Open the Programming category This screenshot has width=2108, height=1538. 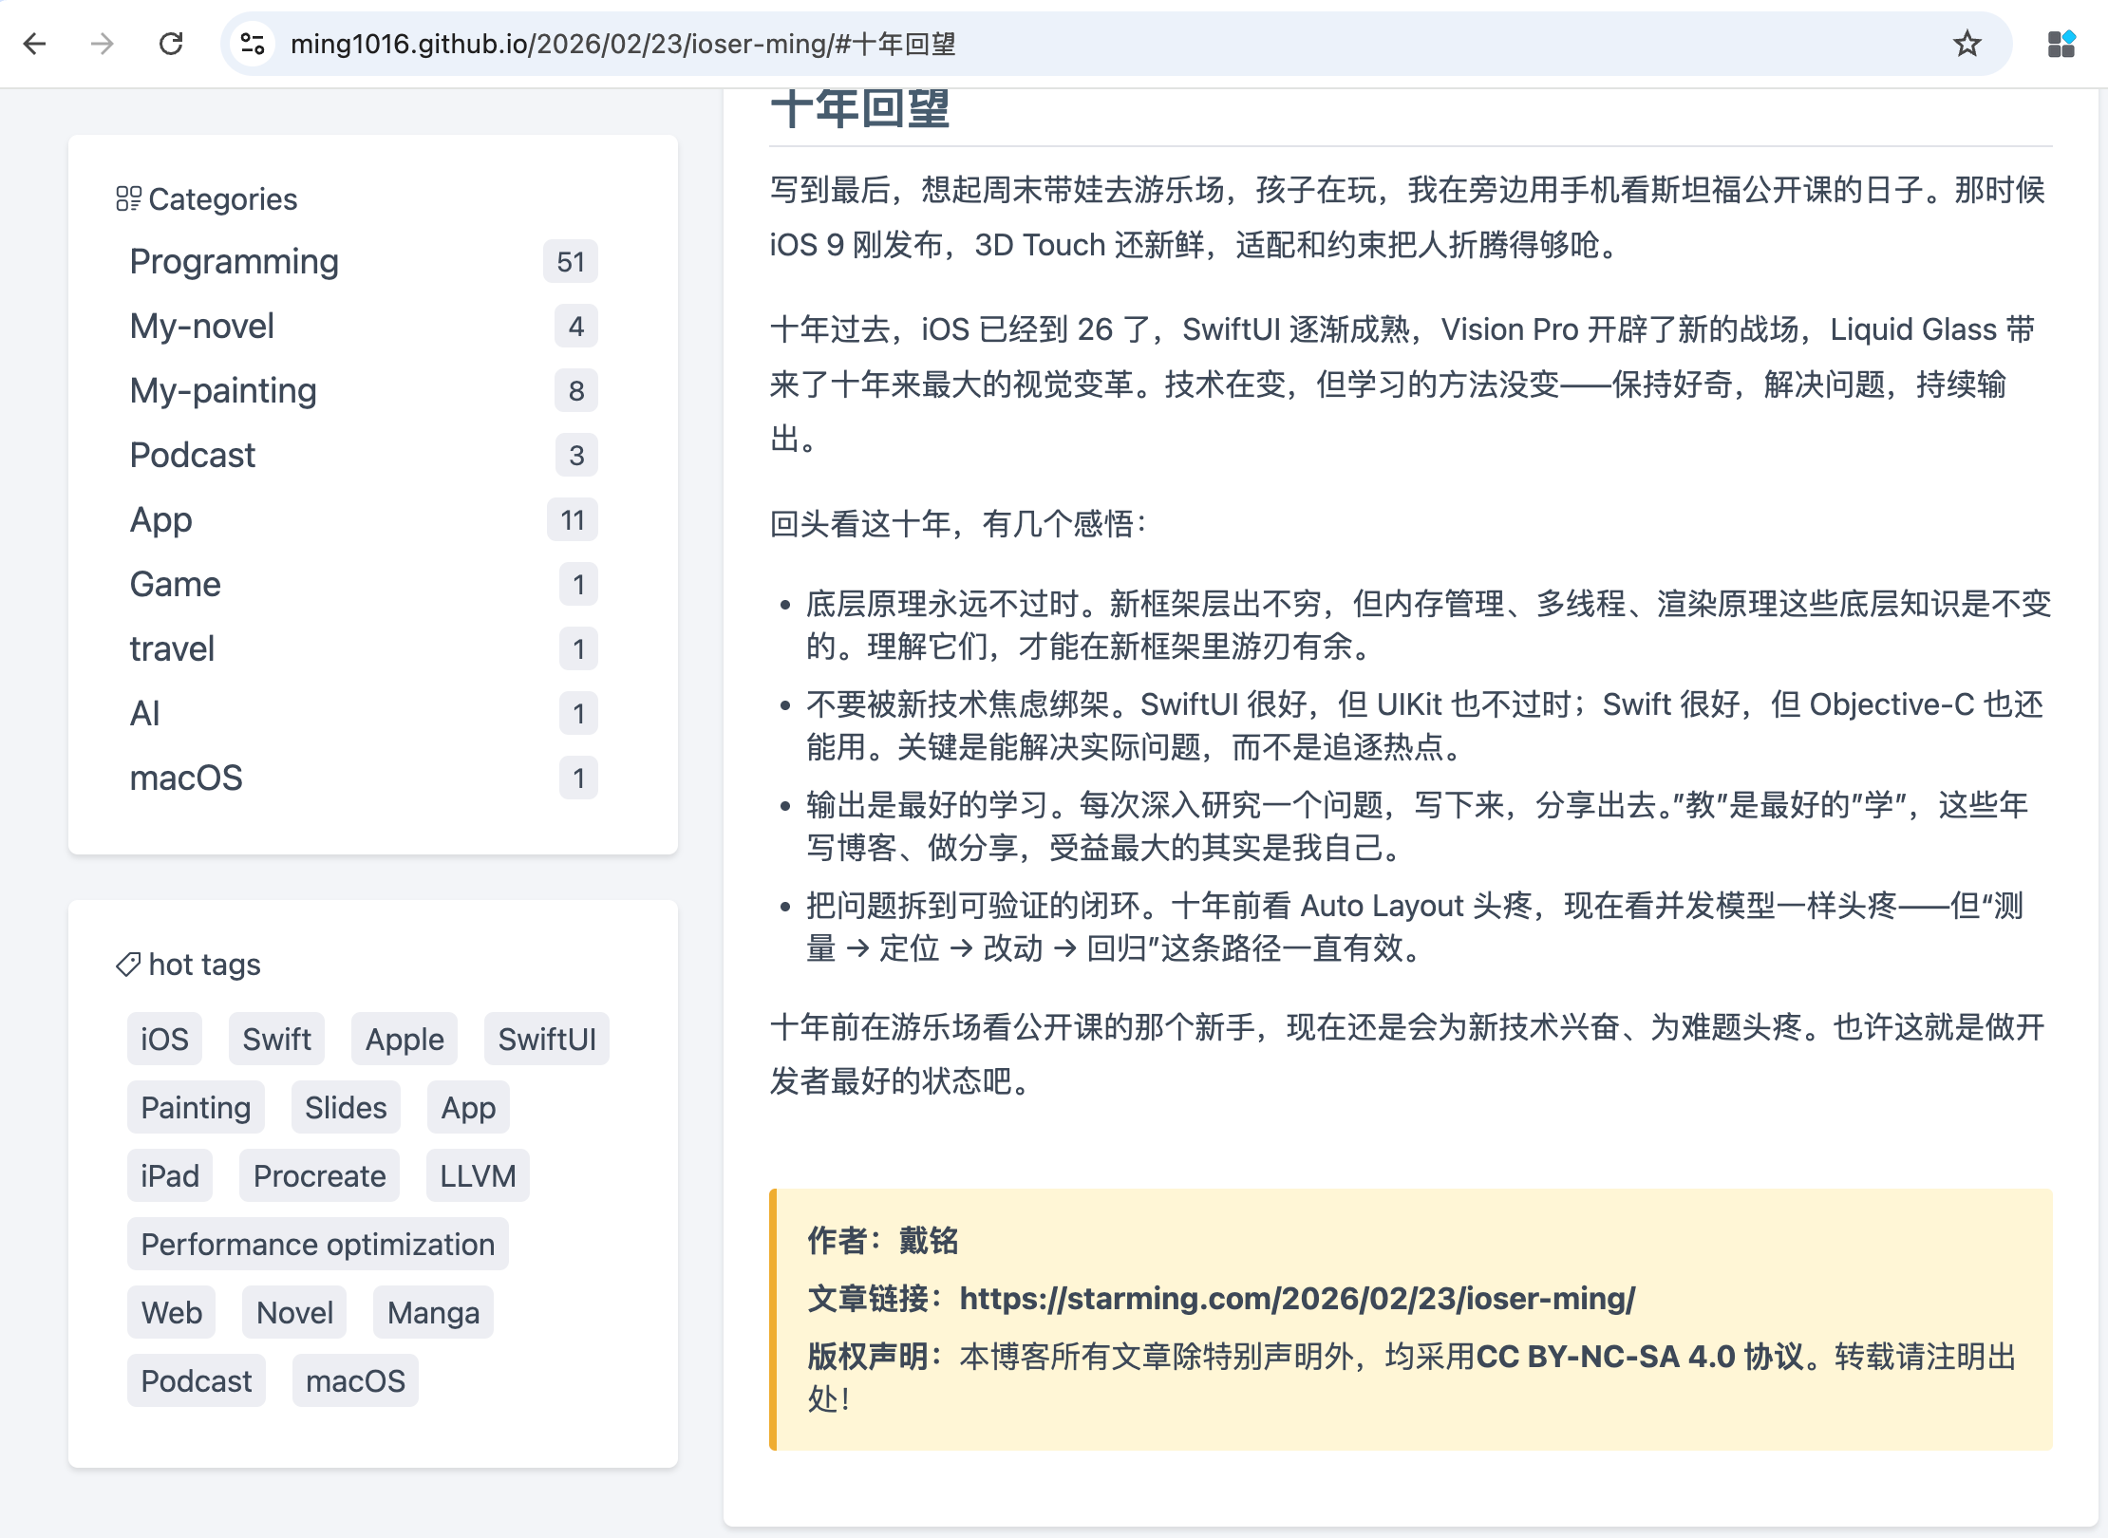[x=234, y=261]
